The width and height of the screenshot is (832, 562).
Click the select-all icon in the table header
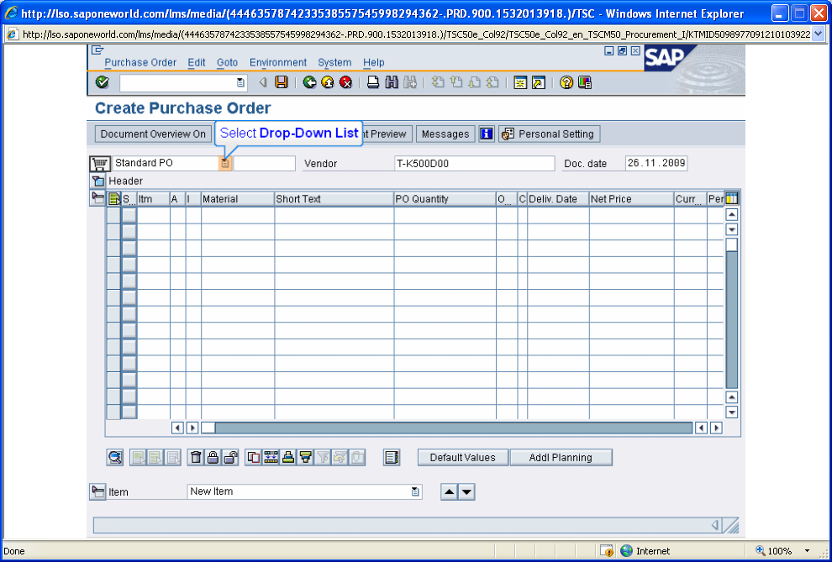(x=114, y=199)
